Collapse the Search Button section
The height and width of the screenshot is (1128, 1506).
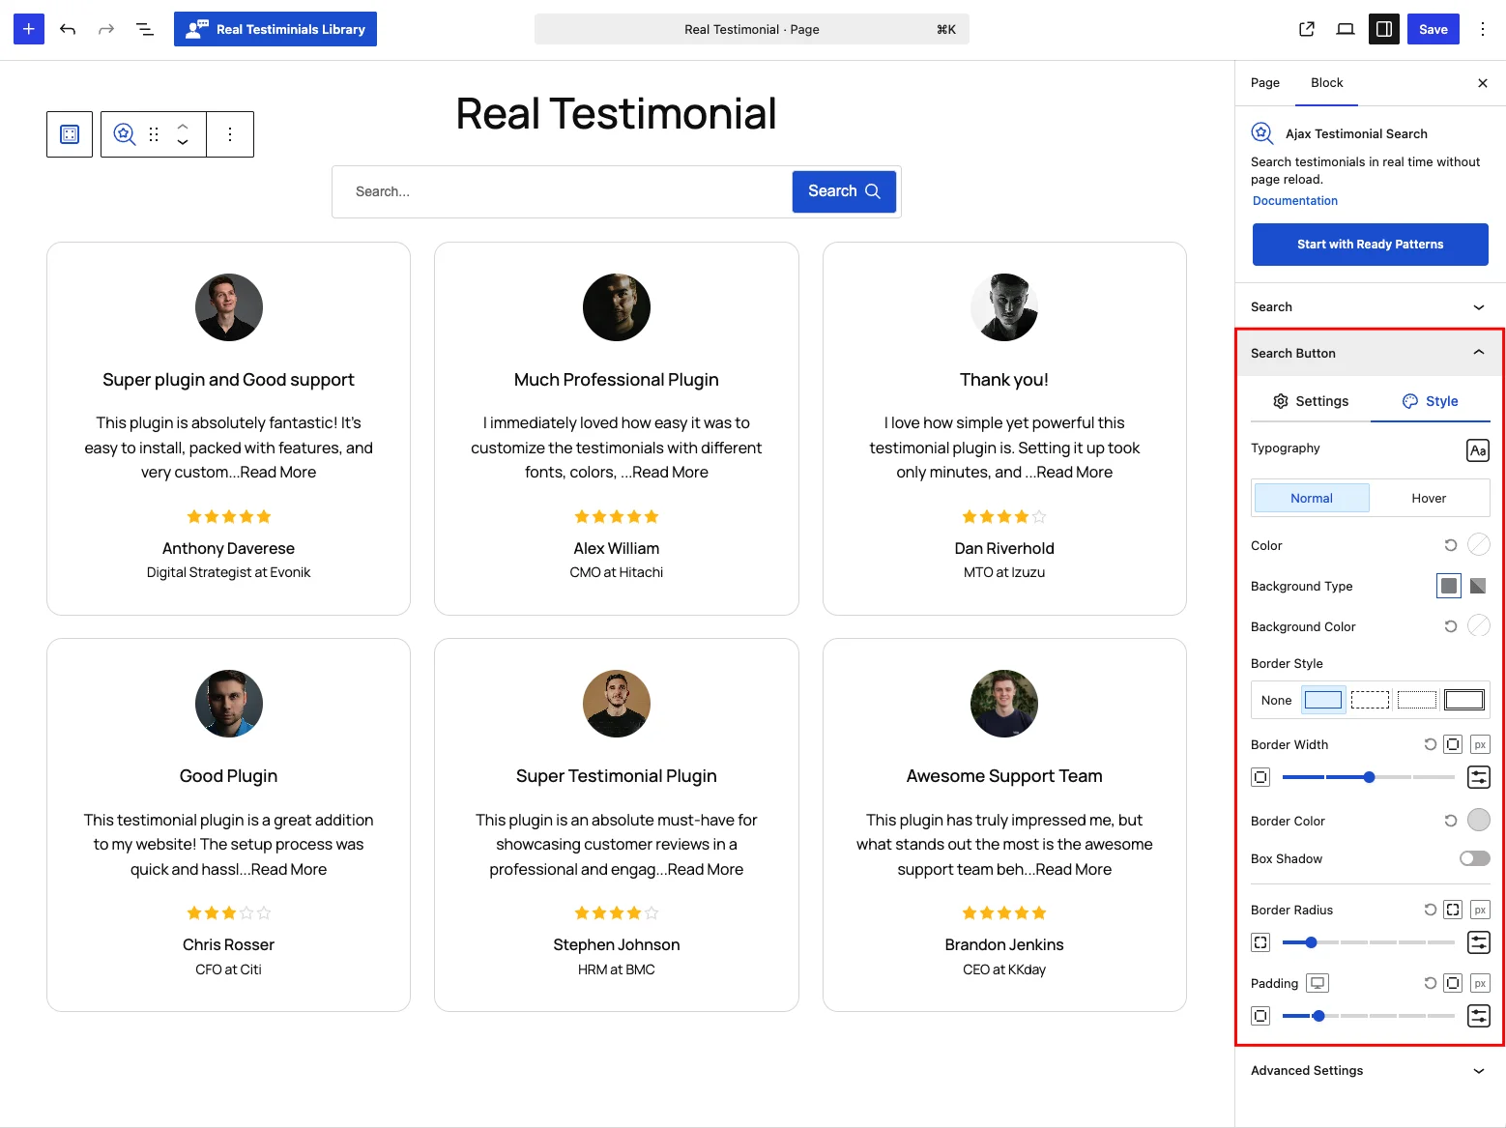coord(1369,354)
